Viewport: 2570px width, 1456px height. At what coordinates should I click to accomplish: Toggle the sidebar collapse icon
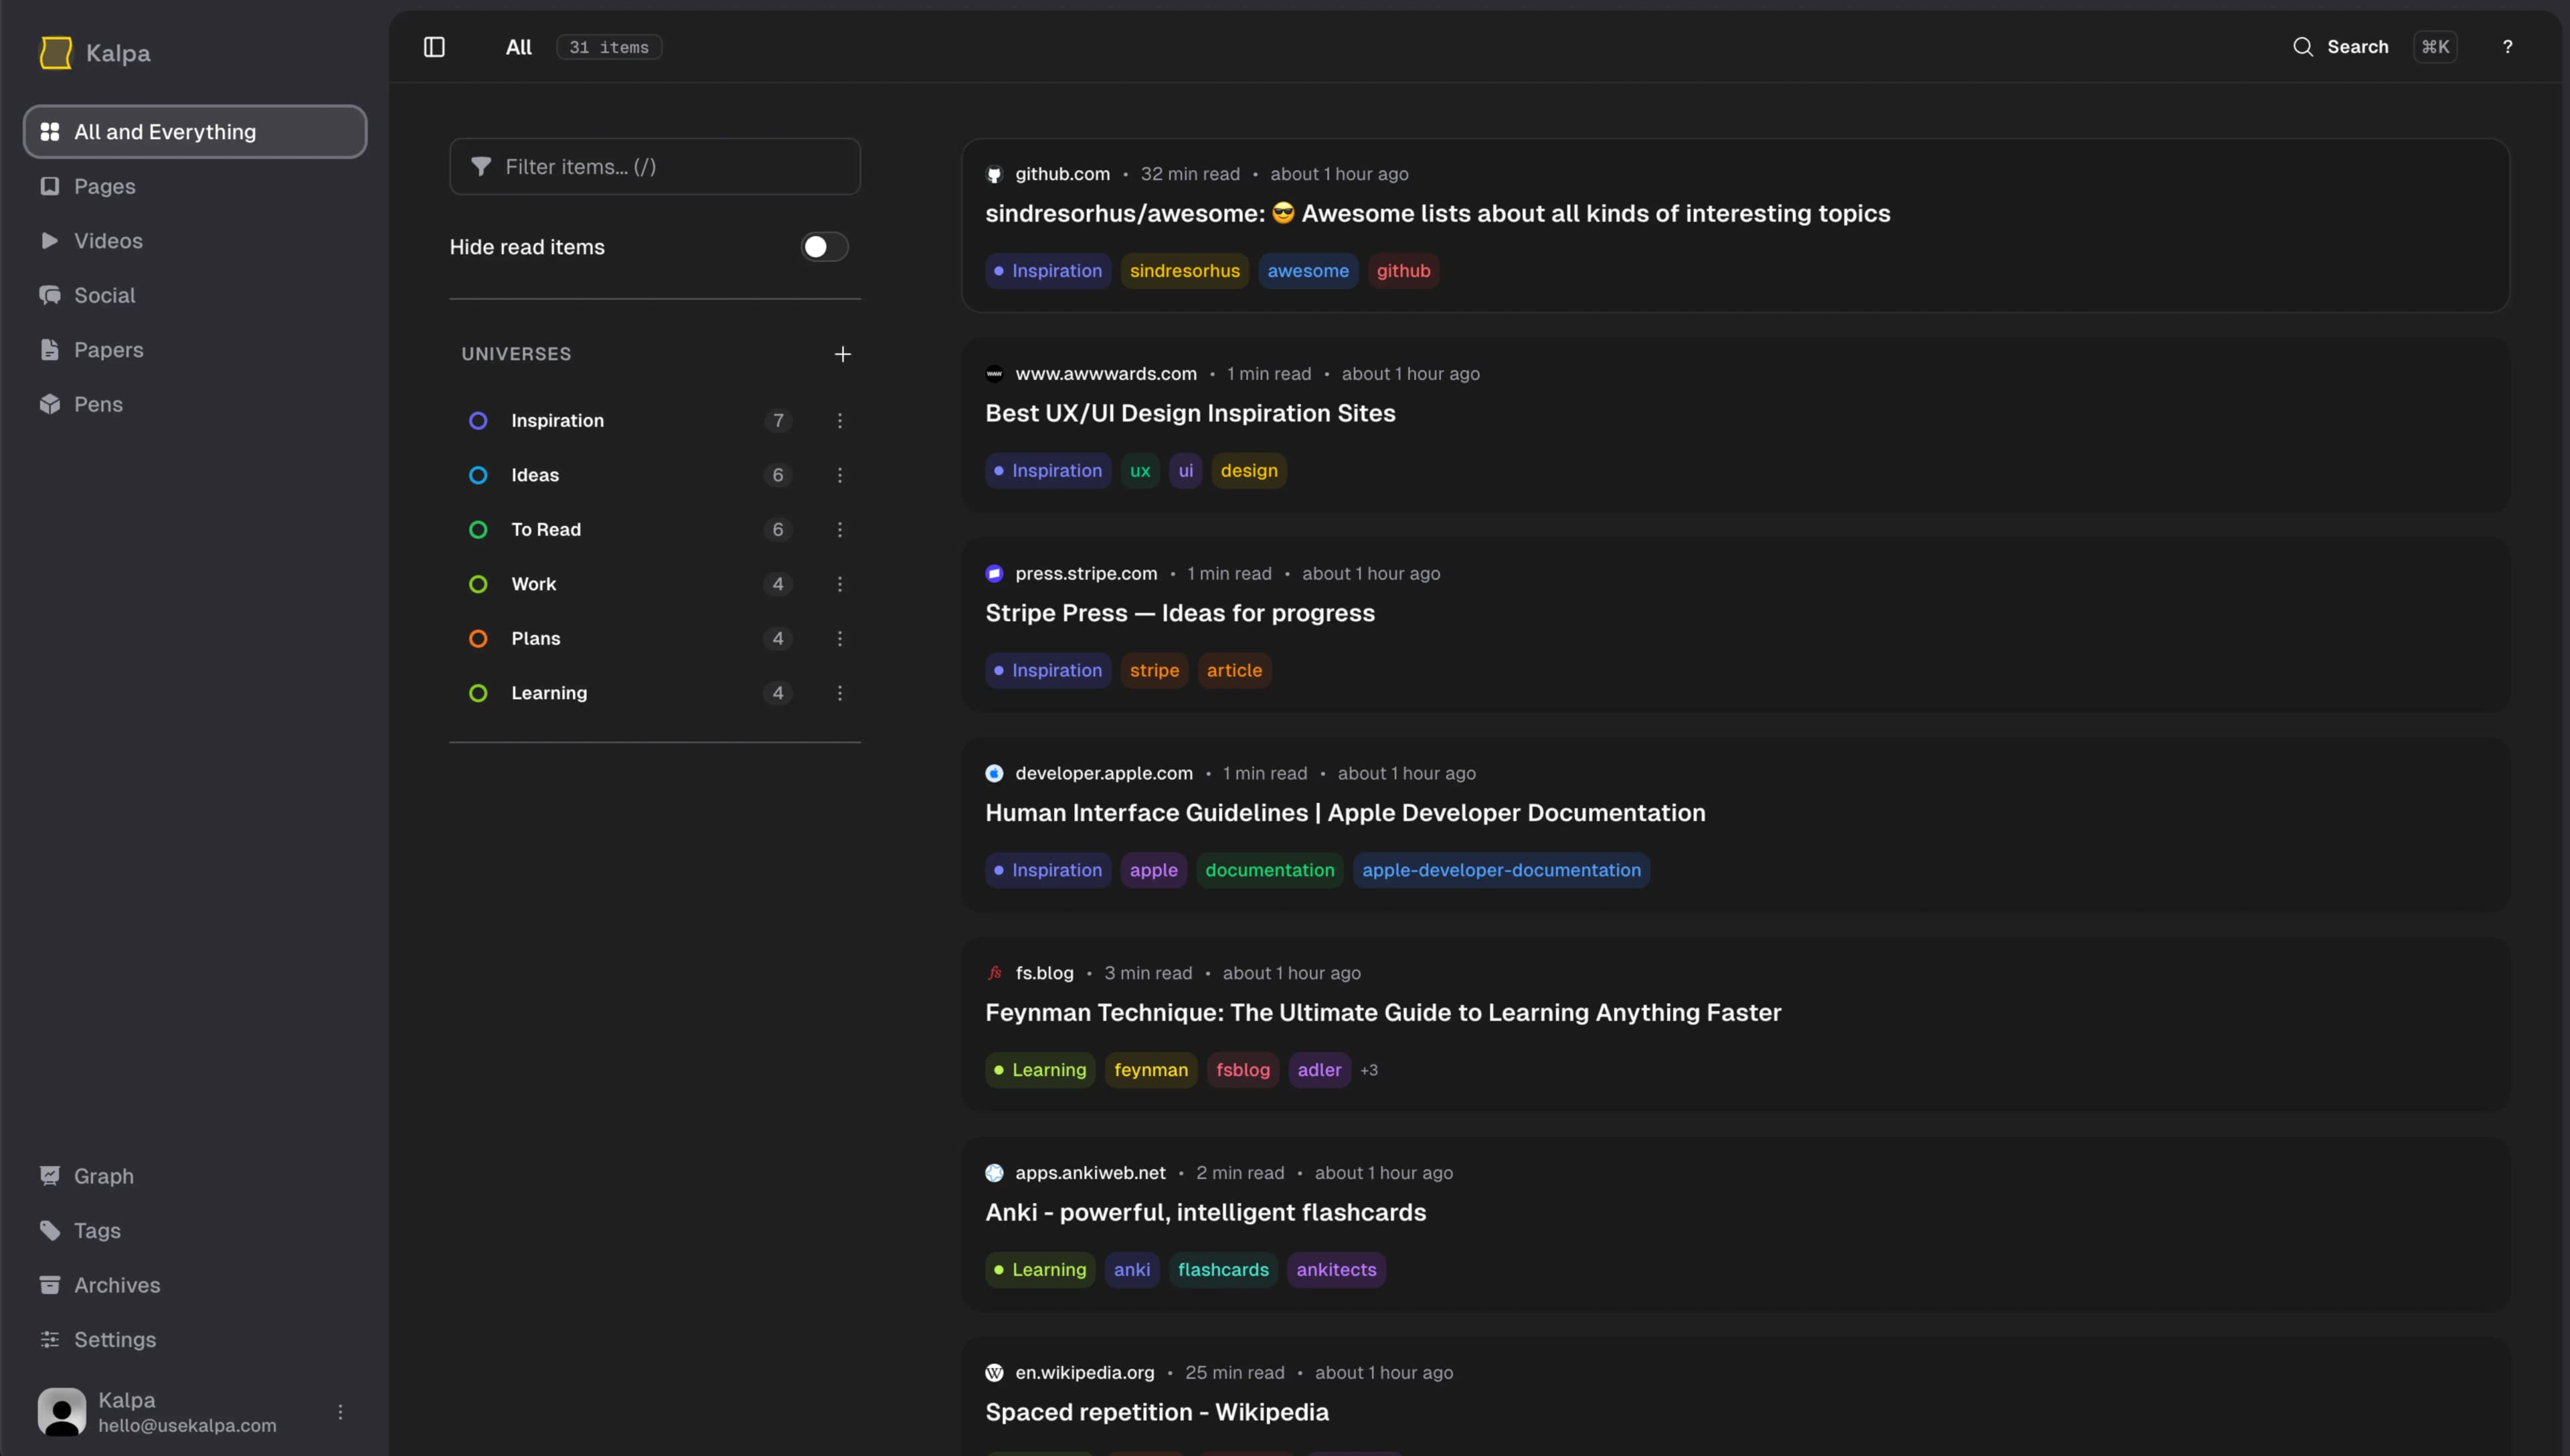(x=434, y=47)
